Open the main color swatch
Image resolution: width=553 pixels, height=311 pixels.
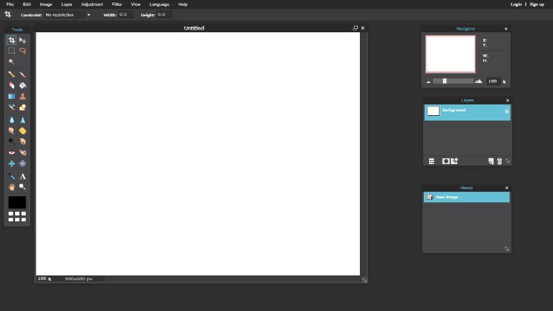(17, 202)
